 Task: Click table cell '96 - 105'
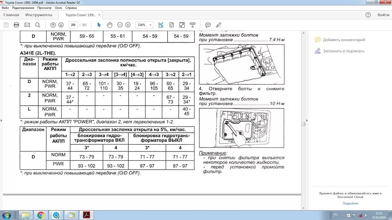[x=154, y=86]
